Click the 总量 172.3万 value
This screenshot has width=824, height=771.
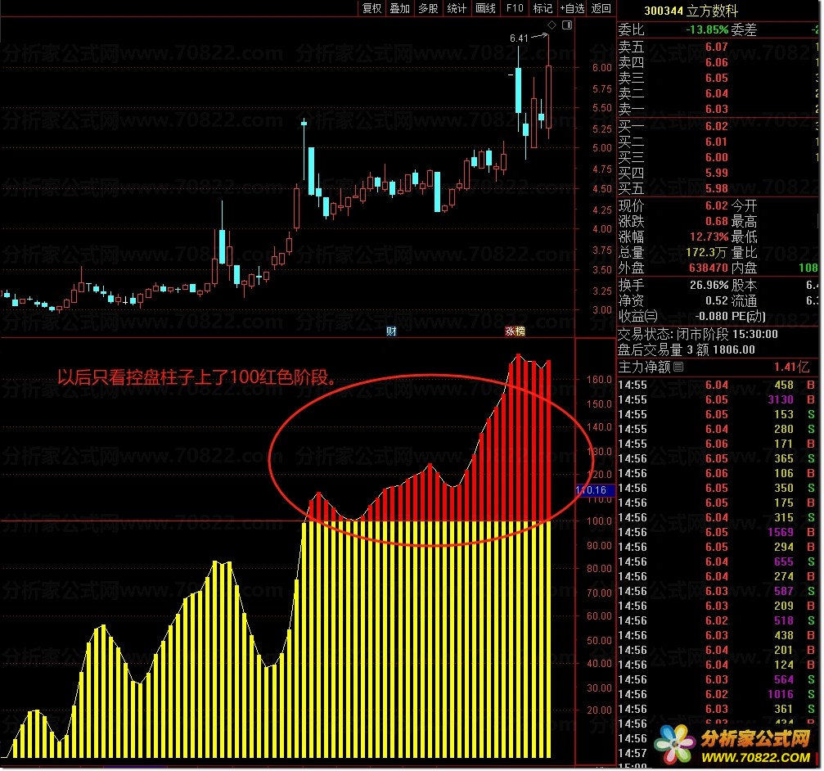[x=707, y=253]
